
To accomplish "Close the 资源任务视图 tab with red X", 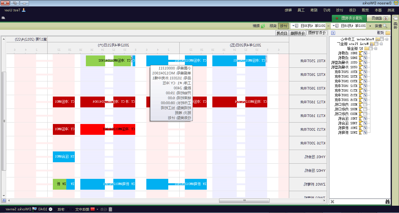I will coord(337,18).
